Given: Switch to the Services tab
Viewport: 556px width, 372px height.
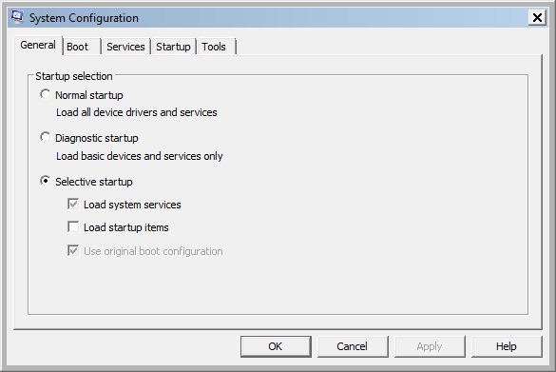Looking at the screenshot, I should [125, 47].
